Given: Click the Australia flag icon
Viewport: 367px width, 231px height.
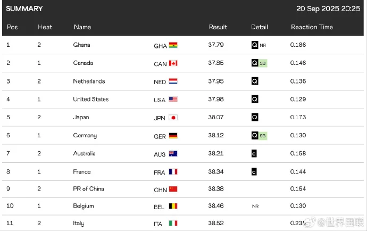Looking at the screenshot, I should 173,154.
